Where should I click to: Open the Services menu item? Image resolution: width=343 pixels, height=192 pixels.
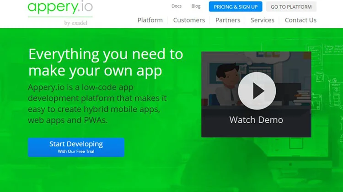click(263, 20)
